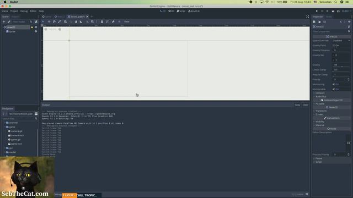Screen dimensions: 353x198
Task: Clear the Output log
Action: click(305, 105)
